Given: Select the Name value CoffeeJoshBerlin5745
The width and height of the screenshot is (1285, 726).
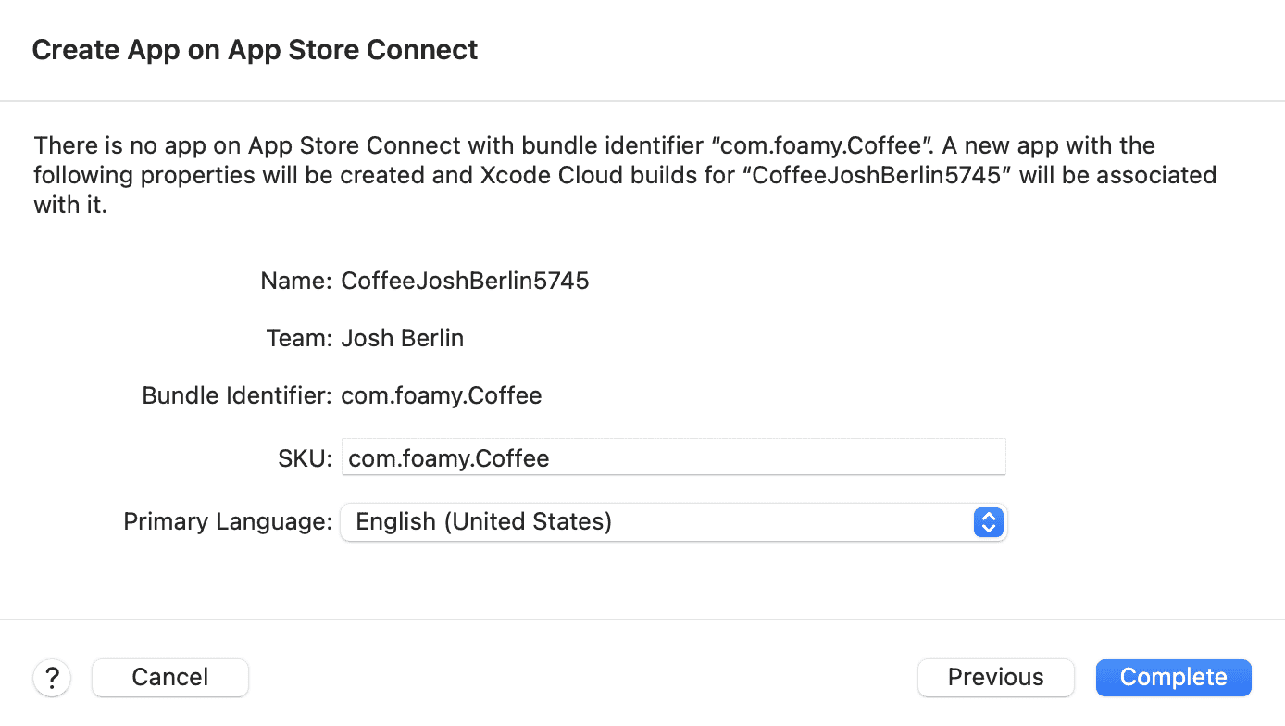Looking at the screenshot, I should [465, 281].
